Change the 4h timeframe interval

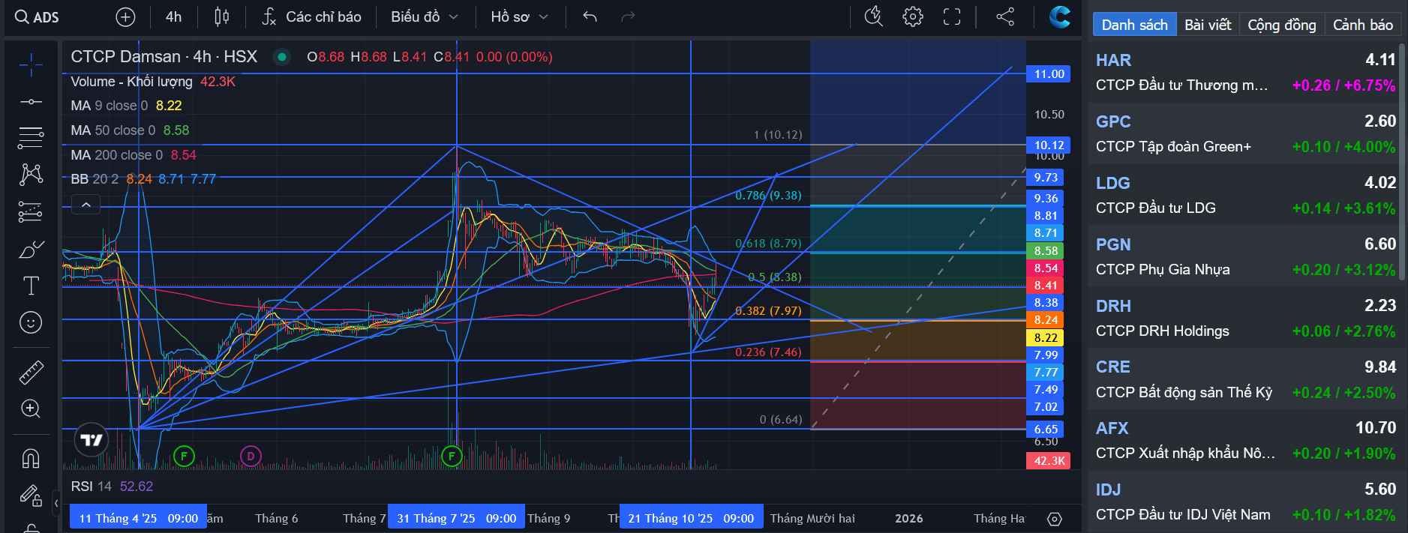[x=173, y=16]
